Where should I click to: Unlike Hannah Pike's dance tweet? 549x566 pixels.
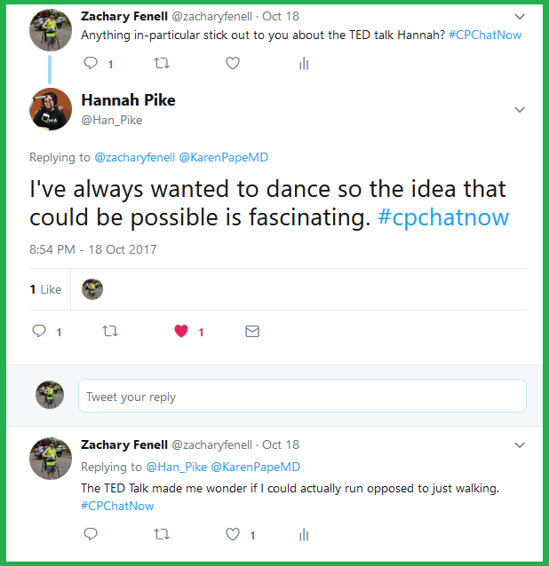[182, 331]
